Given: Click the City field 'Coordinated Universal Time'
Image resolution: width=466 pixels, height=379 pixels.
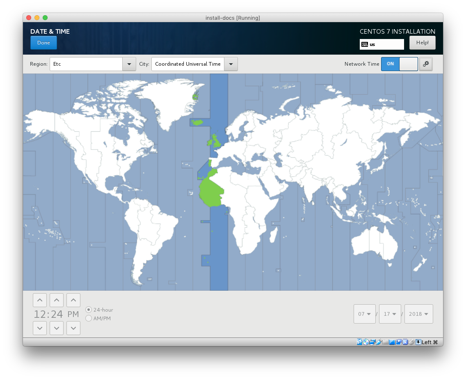Looking at the screenshot, I should click(188, 64).
